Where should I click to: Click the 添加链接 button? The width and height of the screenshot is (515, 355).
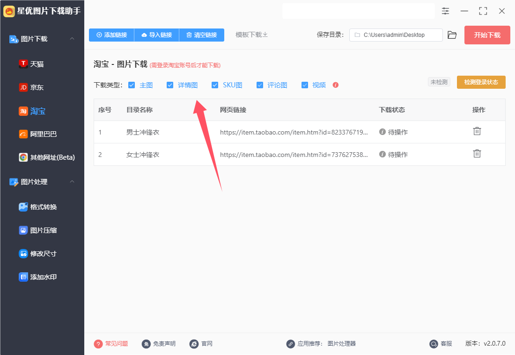[x=112, y=35]
